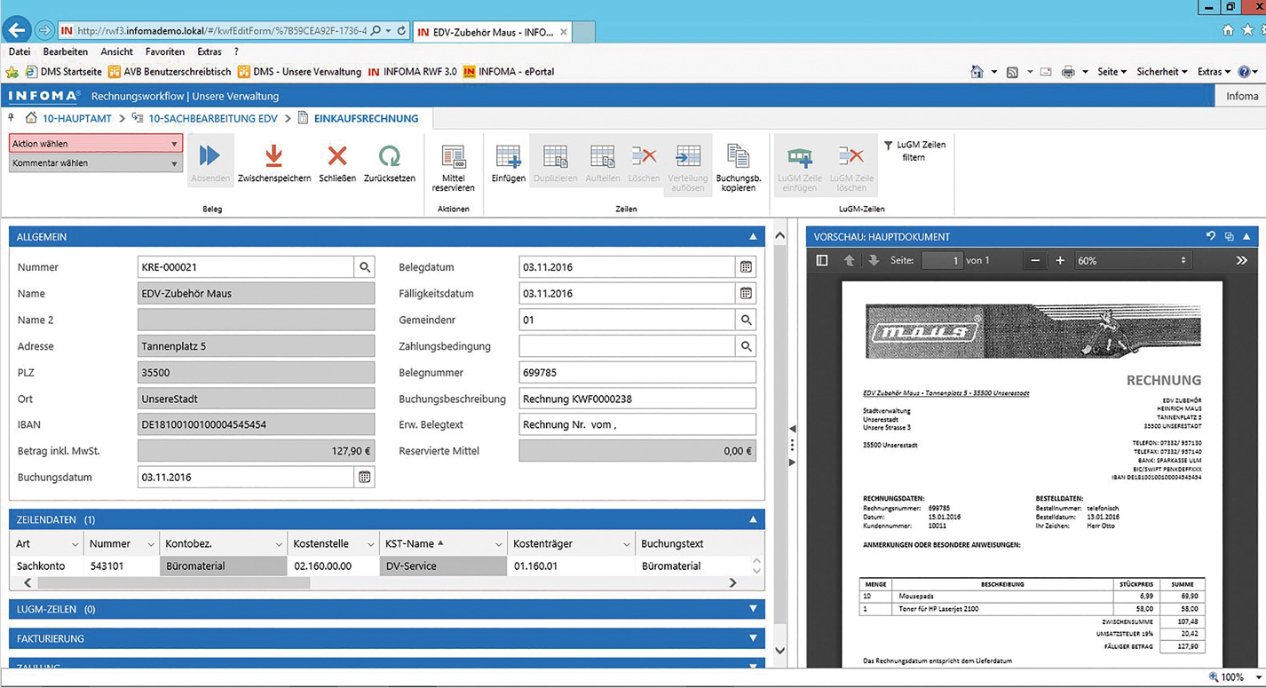Click the Mittel reservieren icon

click(x=453, y=159)
